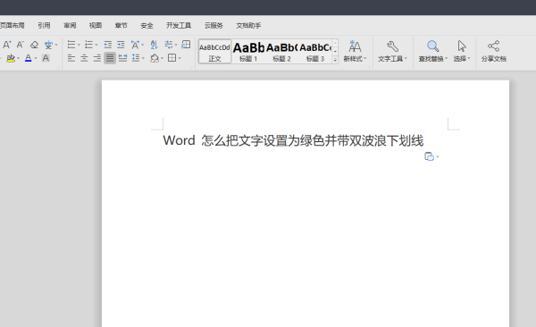
Task: Open 查找替换 find and replace
Action: tap(432, 51)
